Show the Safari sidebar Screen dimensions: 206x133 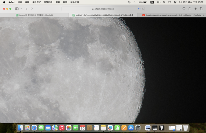(x=17, y=9)
